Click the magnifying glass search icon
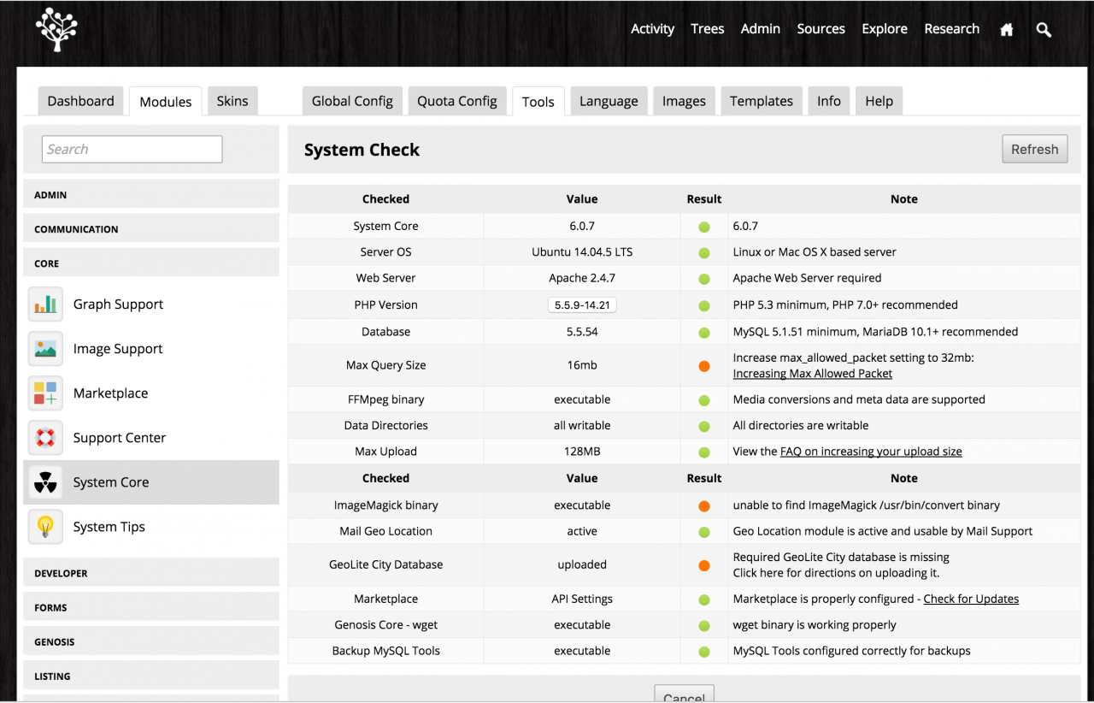This screenshot has height=703, width=1094. coord(1044,29)
